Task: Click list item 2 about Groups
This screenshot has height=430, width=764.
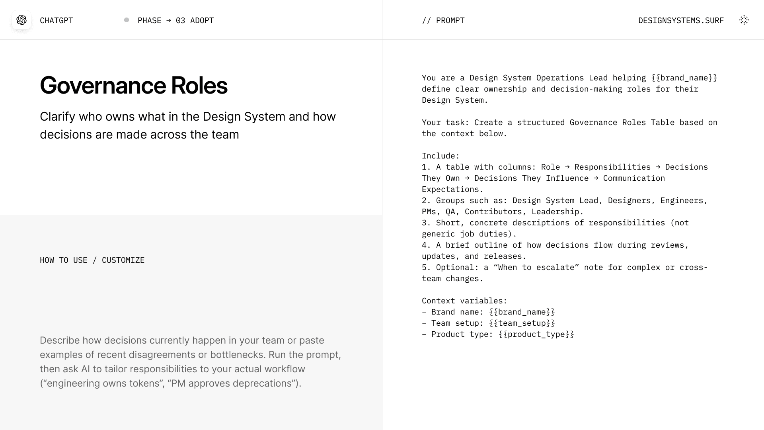Action: point(564,206)
